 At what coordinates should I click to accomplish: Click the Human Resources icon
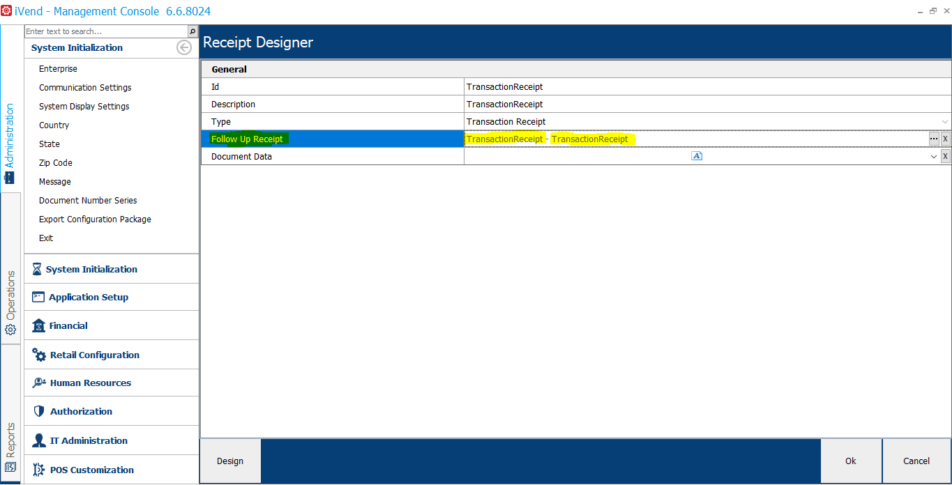coord(39,383)
